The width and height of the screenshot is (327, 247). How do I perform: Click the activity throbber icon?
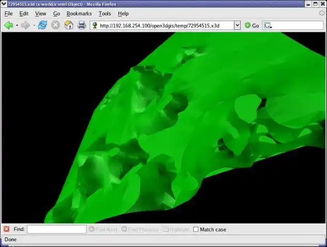[322, 13]
